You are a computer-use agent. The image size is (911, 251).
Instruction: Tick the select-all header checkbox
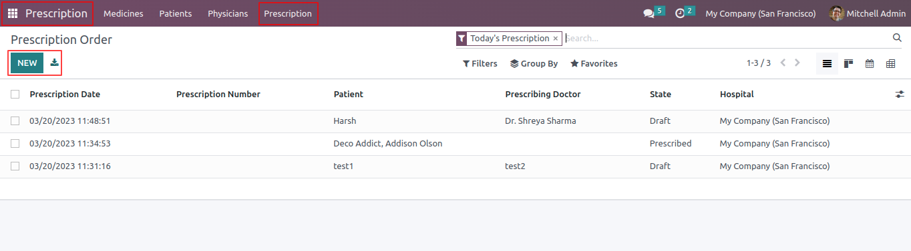15,95
